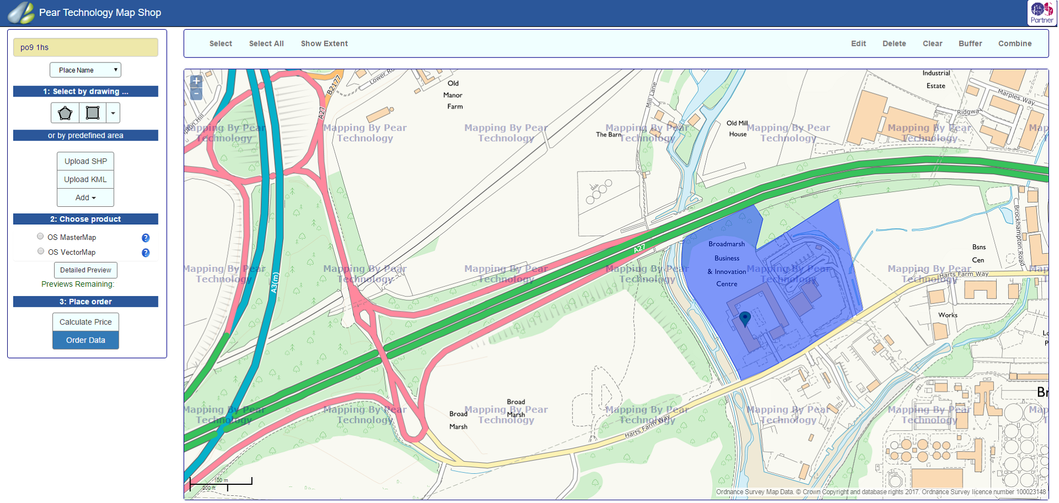This screenshot has height=503, width=1059.
Task: Click Buffer in the toolbar
Action: 970,44
